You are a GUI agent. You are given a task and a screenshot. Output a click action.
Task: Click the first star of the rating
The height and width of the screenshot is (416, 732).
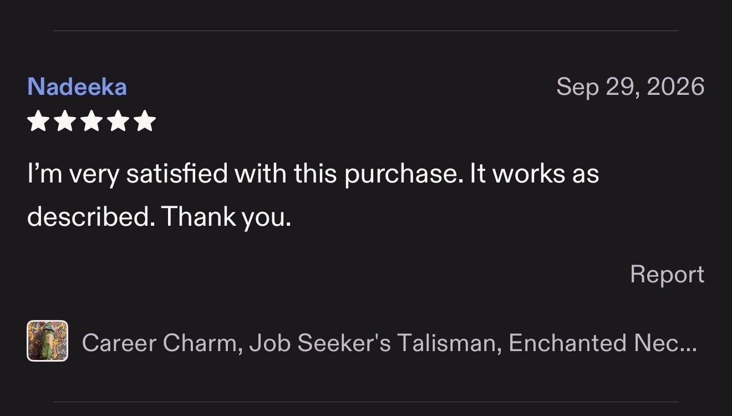[38, 121]
